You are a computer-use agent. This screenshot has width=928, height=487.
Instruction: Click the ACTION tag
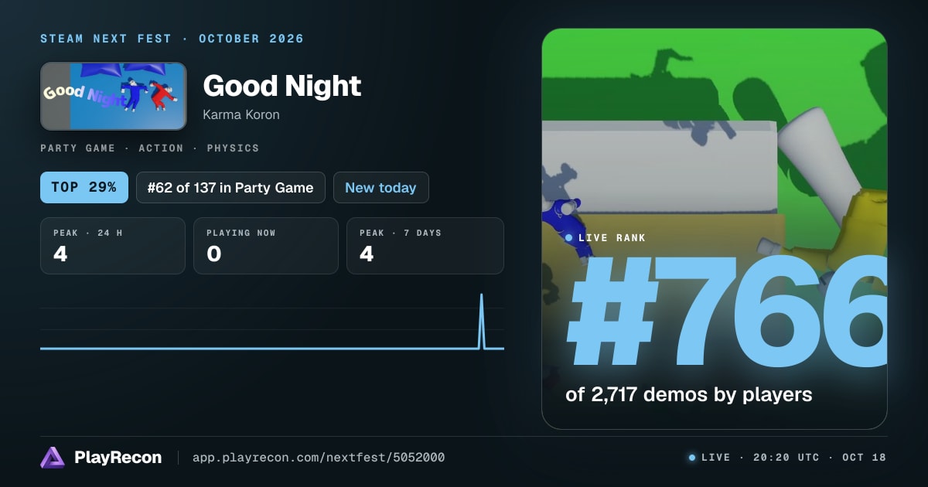[x=161, y=148]
